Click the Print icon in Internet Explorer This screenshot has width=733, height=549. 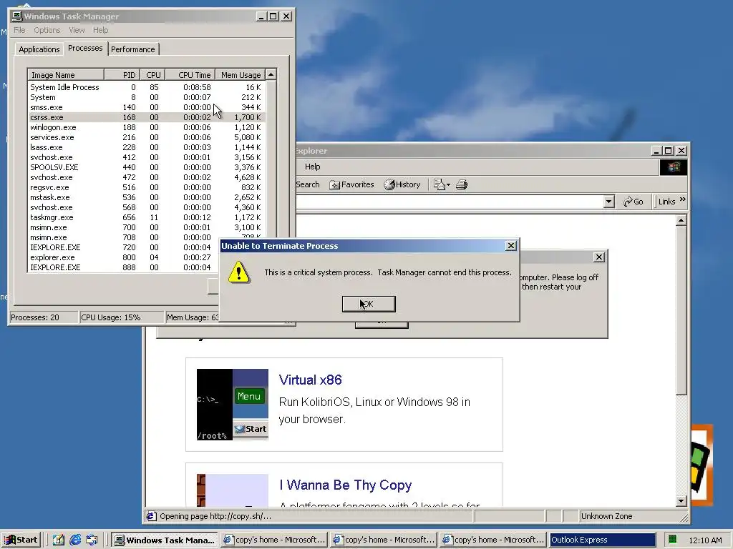pos(462,185)
